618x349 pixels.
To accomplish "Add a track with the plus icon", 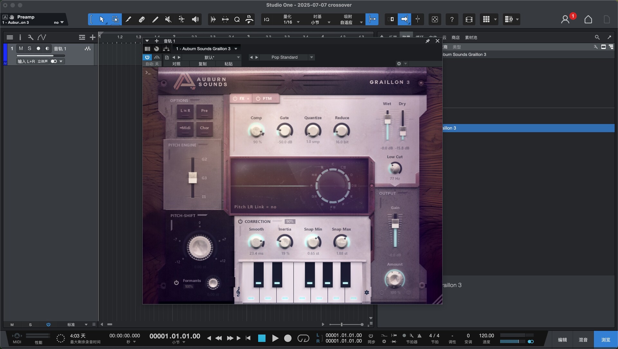I will (92, 37).
